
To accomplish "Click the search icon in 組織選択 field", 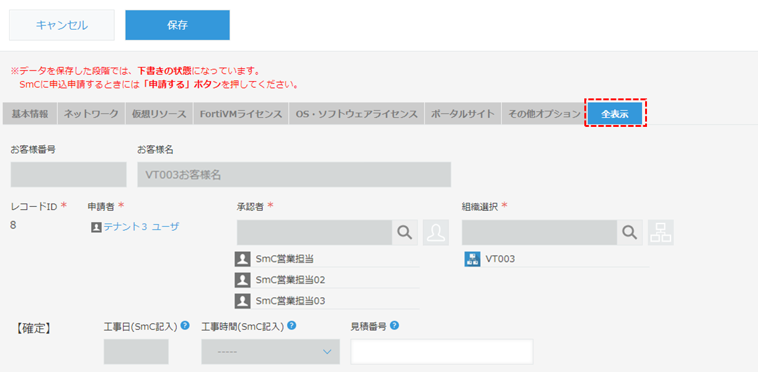I will (630, 232).
